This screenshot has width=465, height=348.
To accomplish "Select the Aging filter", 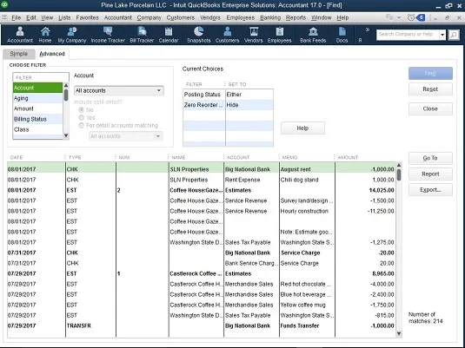I will [x=37, y=98].
